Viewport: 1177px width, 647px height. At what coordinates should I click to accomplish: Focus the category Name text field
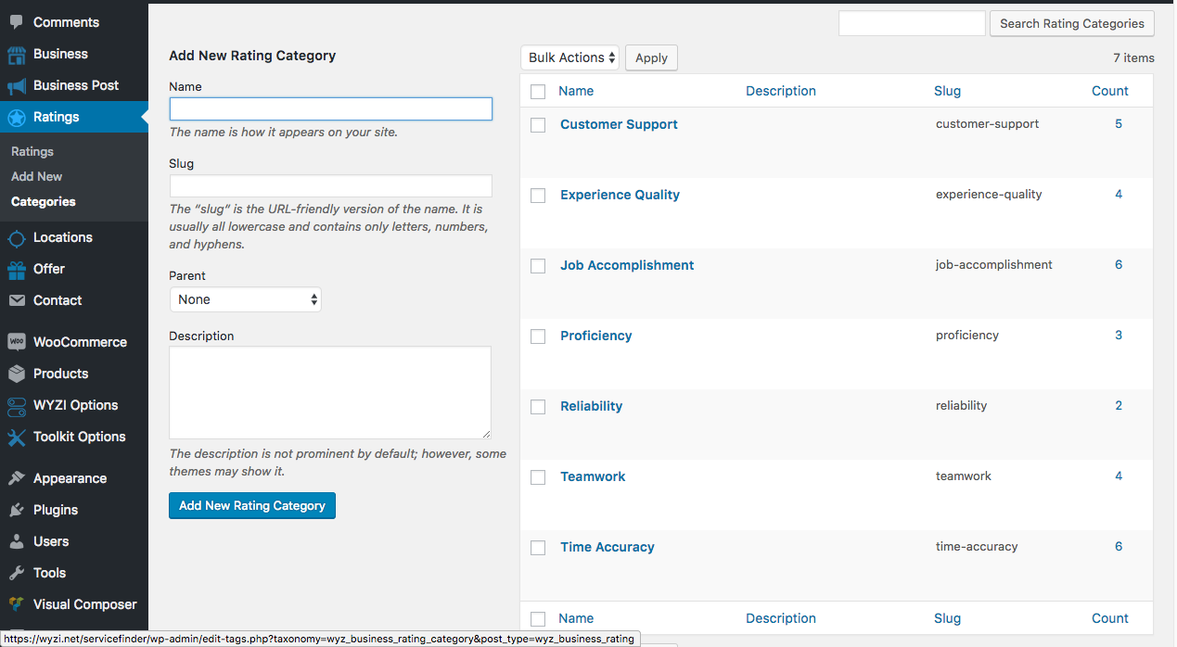pos(330,109)
